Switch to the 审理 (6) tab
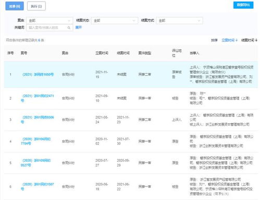Image resolution: width=260 pixels, height=200 pixels. [15, 6]
